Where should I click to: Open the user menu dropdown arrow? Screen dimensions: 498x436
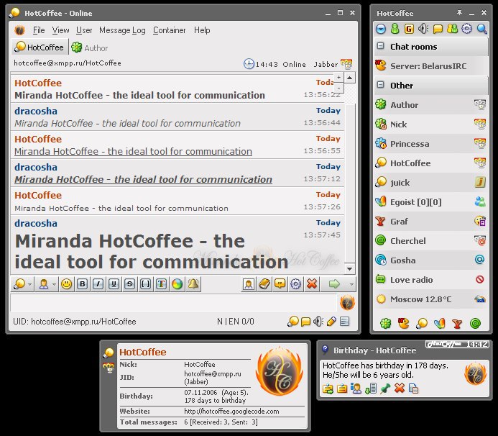54,284
